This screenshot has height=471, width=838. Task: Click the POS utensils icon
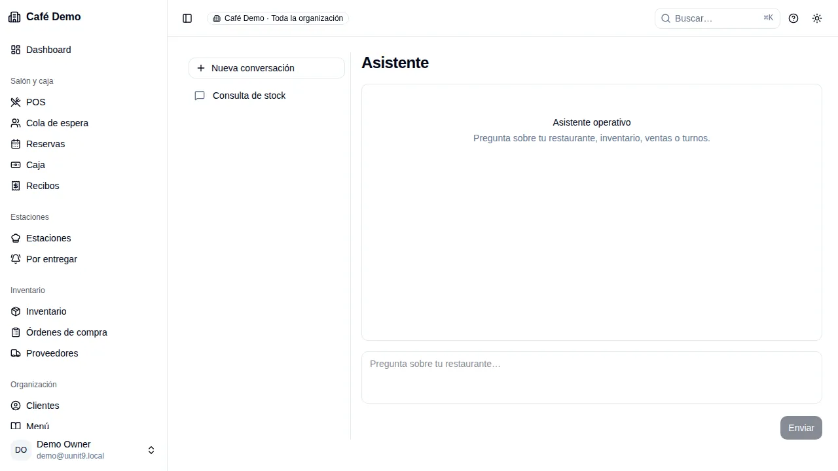point(16,102)
